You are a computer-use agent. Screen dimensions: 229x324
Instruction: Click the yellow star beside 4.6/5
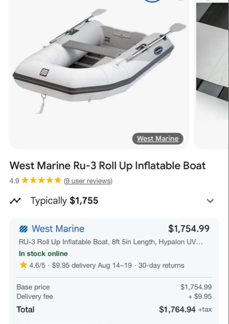pyautogui.click(x=23, y=265)
